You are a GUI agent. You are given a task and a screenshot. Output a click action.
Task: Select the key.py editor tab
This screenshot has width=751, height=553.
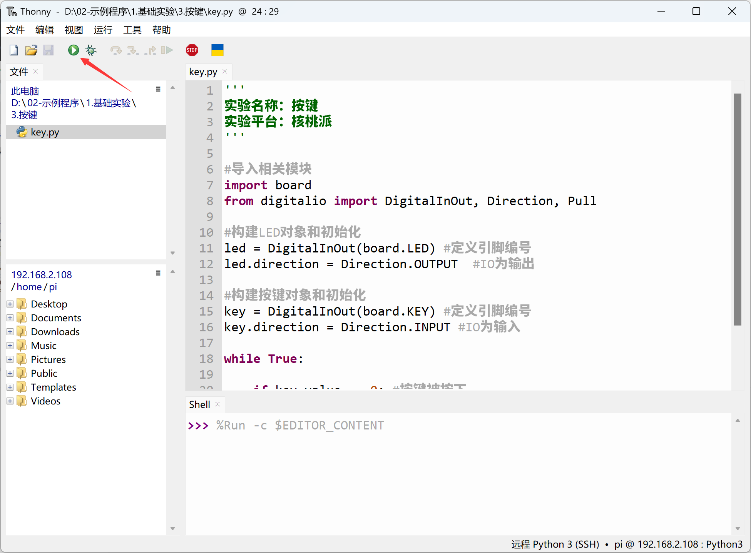click(x=203, y=72)
